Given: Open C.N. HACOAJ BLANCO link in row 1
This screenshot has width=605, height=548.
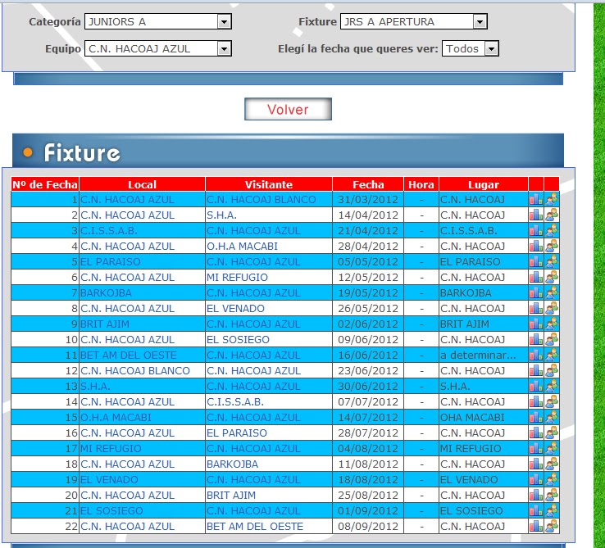Looking at the screenshot, I should (x=262, y=199).
